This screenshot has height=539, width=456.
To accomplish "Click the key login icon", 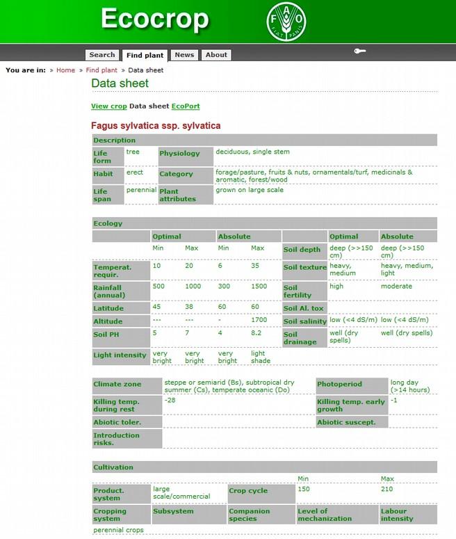I will tap(360, 51).
